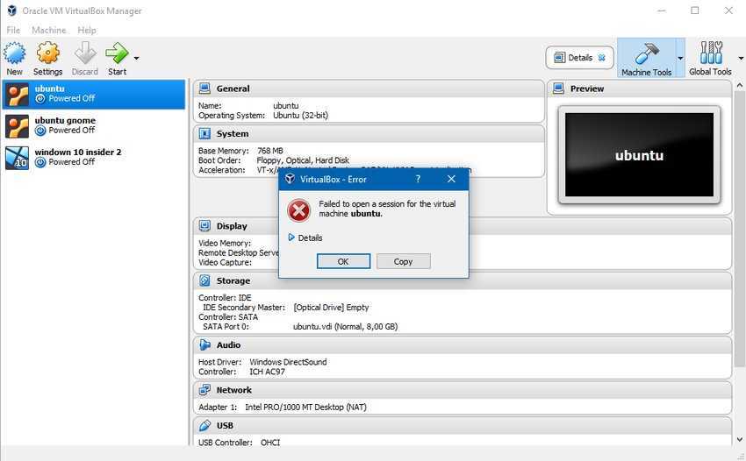This screenshot has height=461, width=746.
Task: Click the ubuntu preview thumbnail
Action: 639,155
